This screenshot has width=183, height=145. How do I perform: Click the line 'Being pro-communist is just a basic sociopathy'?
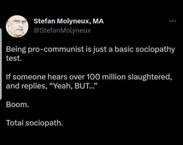(90, 50)
